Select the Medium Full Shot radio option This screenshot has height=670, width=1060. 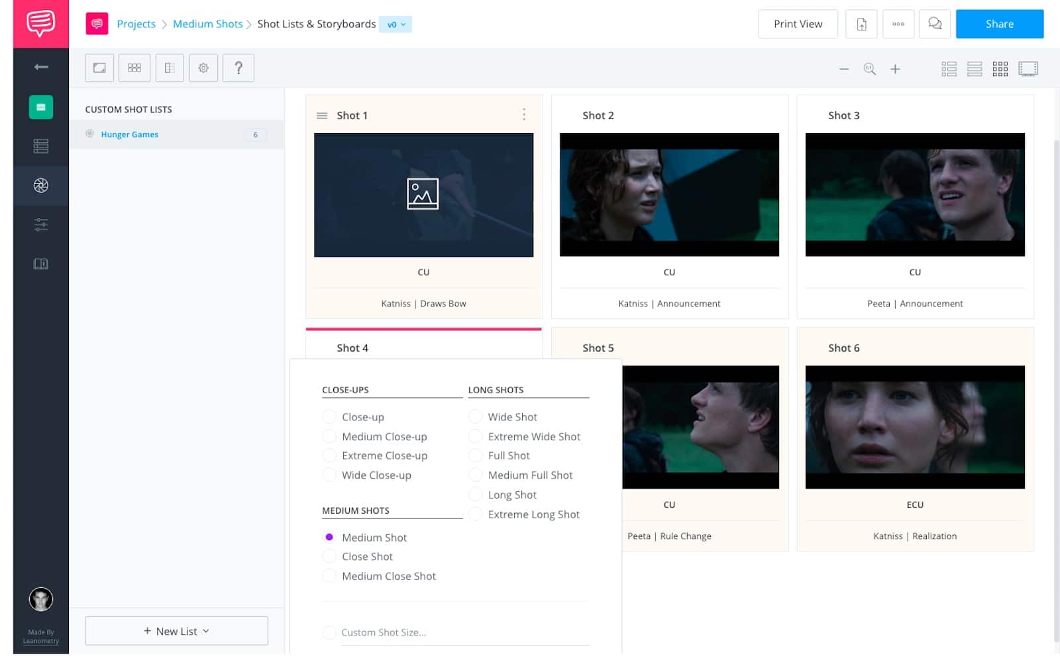coord(475,475)
